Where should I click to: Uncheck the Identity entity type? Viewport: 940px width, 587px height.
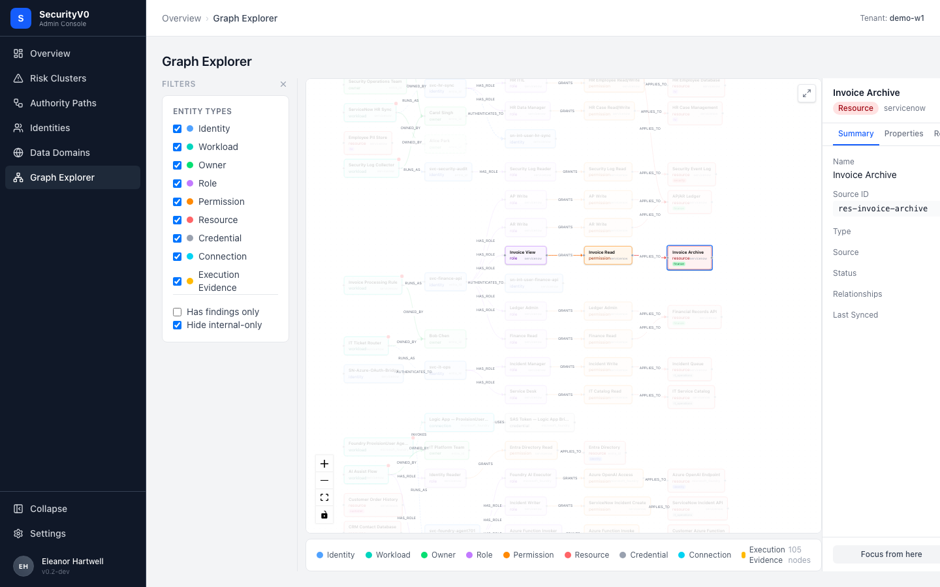click(x=177, y=128)
